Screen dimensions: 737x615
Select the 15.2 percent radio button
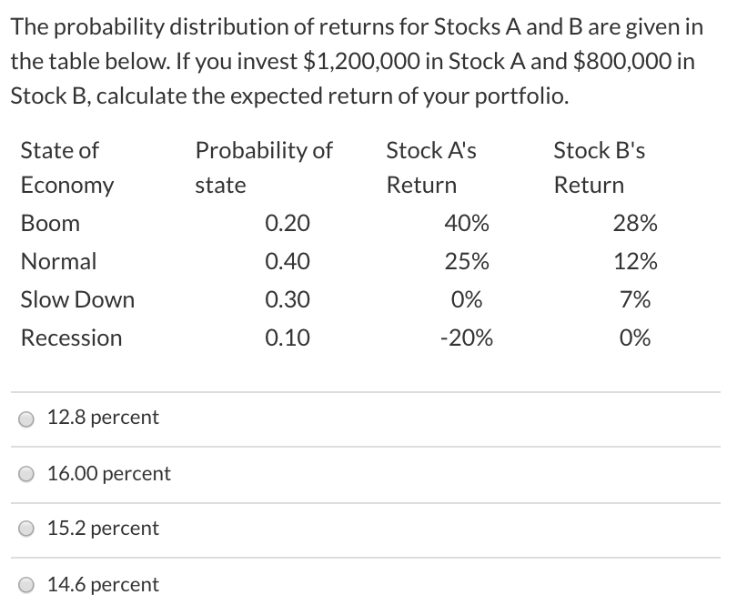click(26, 529)
